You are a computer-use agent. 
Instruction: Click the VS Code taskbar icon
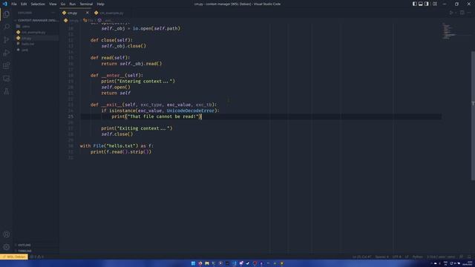(235, 263)
